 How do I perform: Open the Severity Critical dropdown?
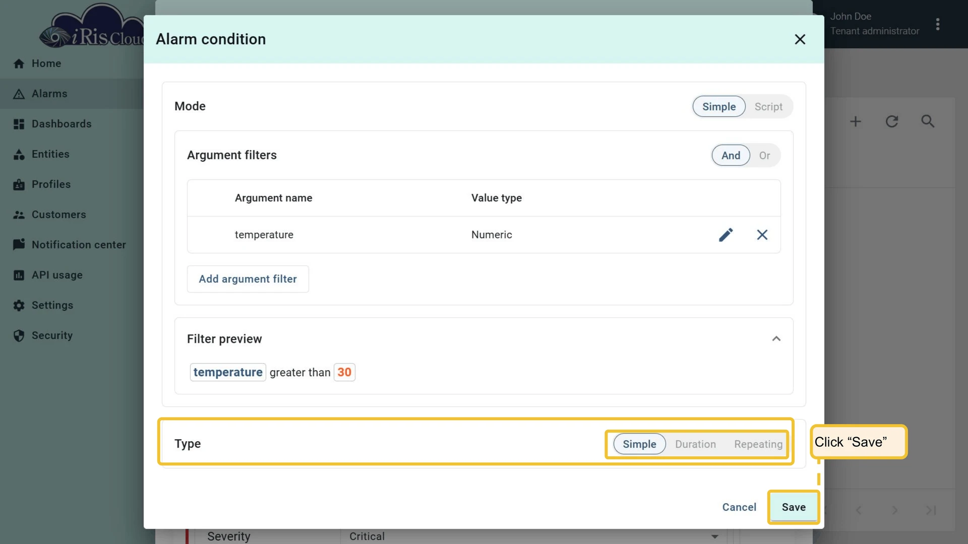(x=534, y=536)
